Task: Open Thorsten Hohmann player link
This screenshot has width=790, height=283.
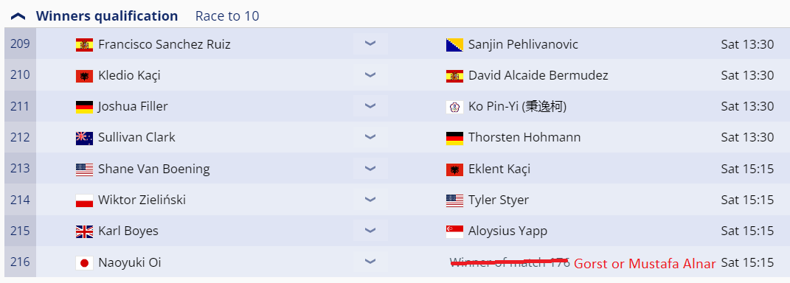Action: 524,138
